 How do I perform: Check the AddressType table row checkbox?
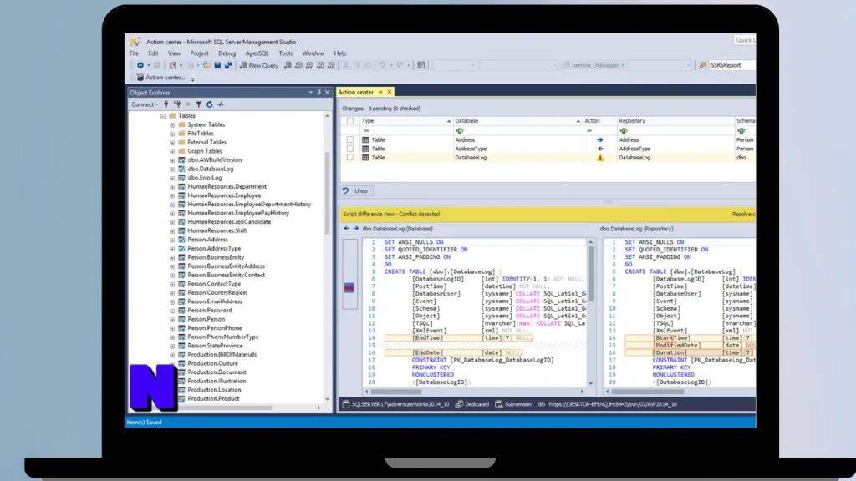pos(350,149)
